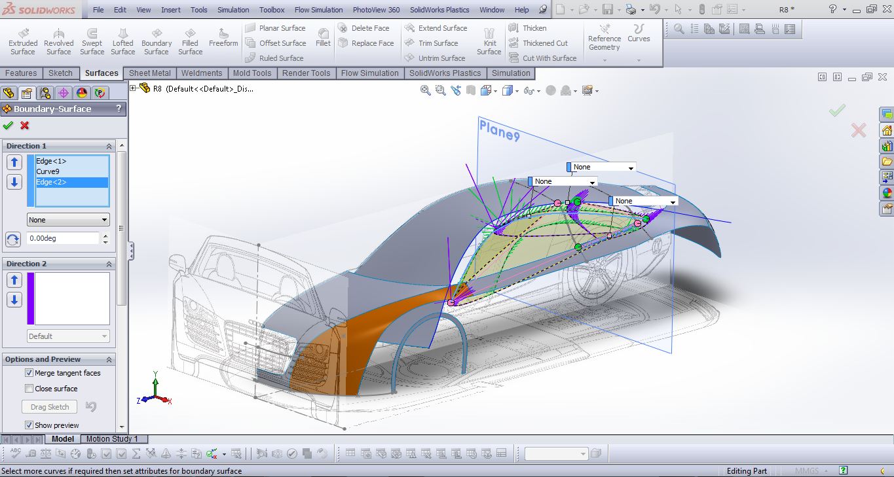Choose the Swept Surface tool

click(92, 41)
